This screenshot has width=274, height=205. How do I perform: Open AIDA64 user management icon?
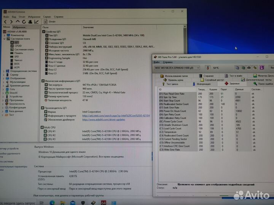click(x=30, y=22)
